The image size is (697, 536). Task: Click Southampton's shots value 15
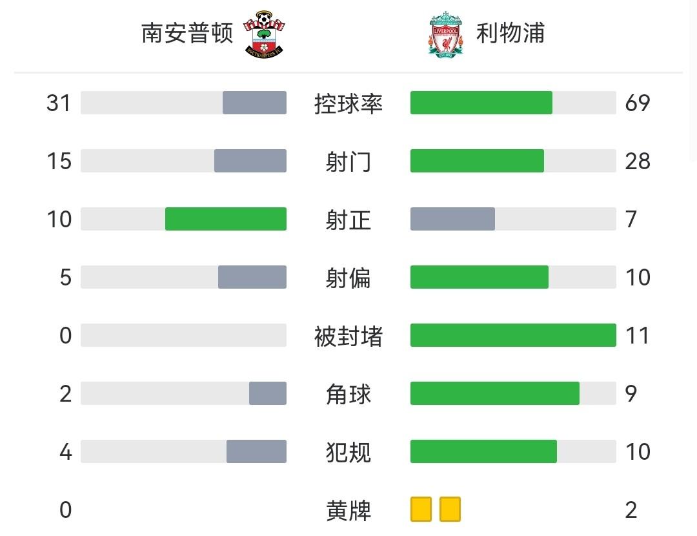(x=59, y=161)
